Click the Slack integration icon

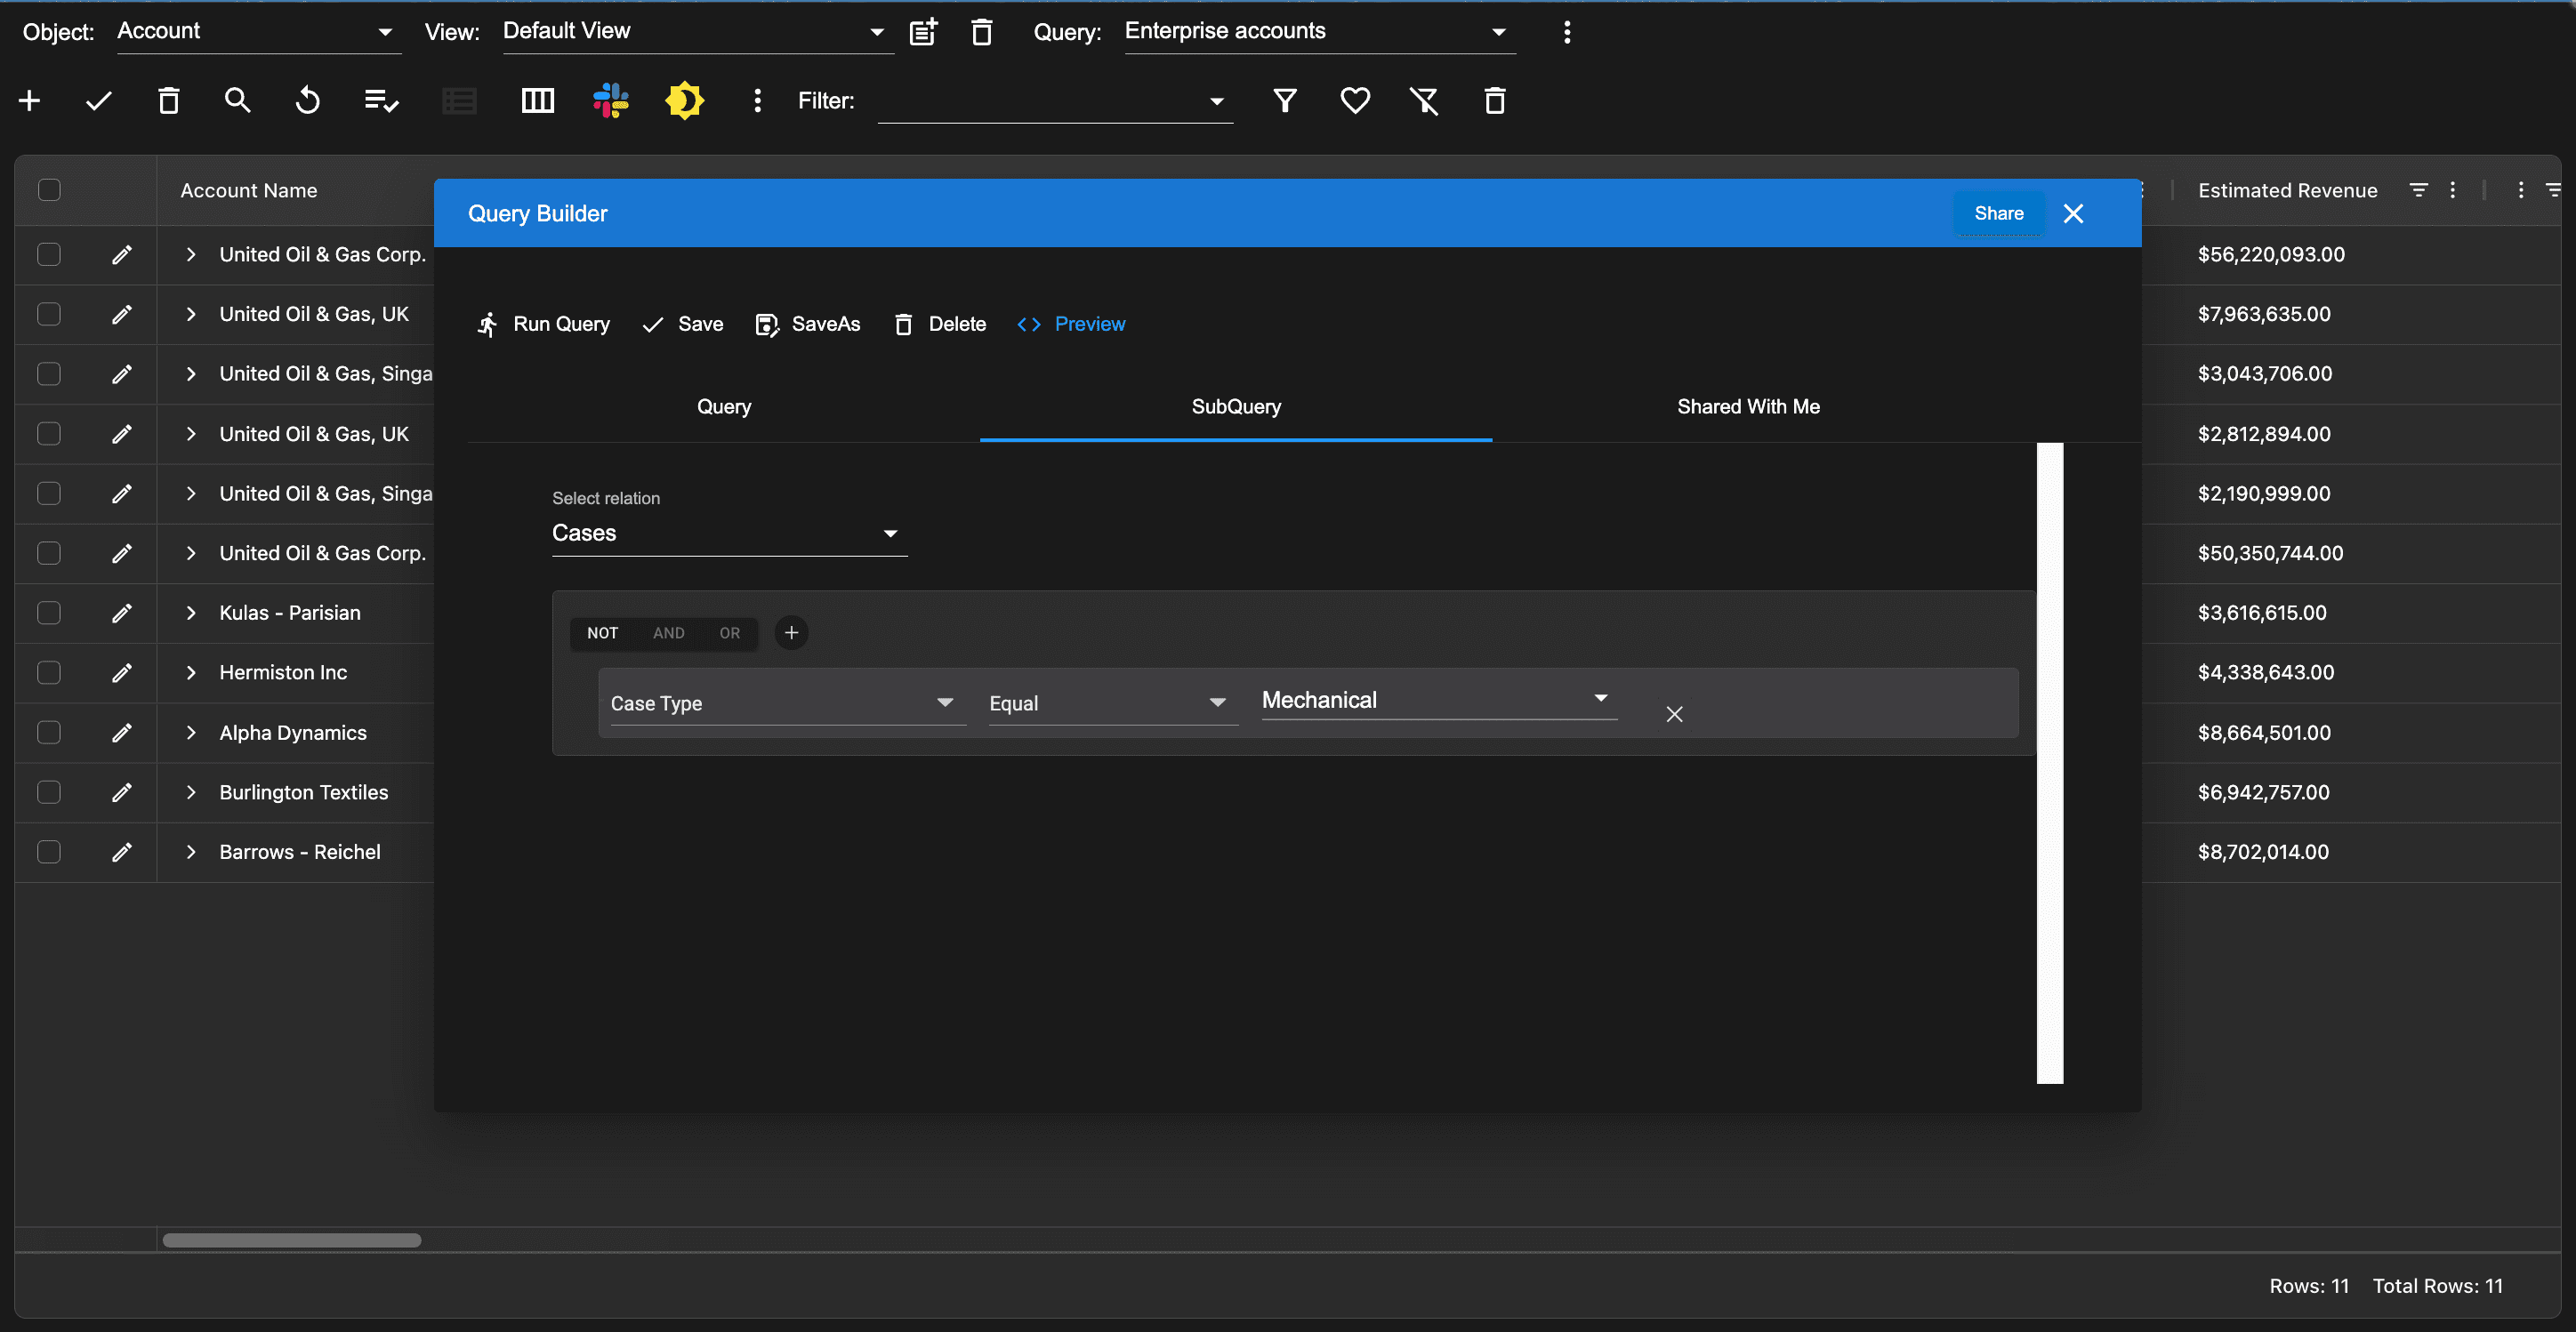(x=610, y=100)
